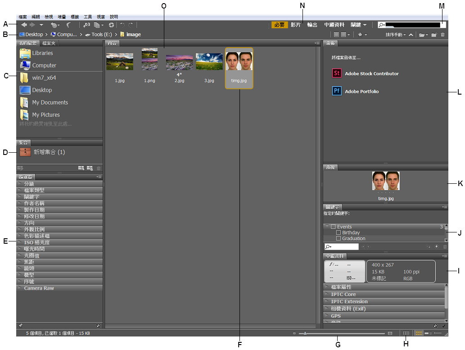Import photos from camera icon
The width and height of the screenshot is (465, 350).
[x=86, y=25]
